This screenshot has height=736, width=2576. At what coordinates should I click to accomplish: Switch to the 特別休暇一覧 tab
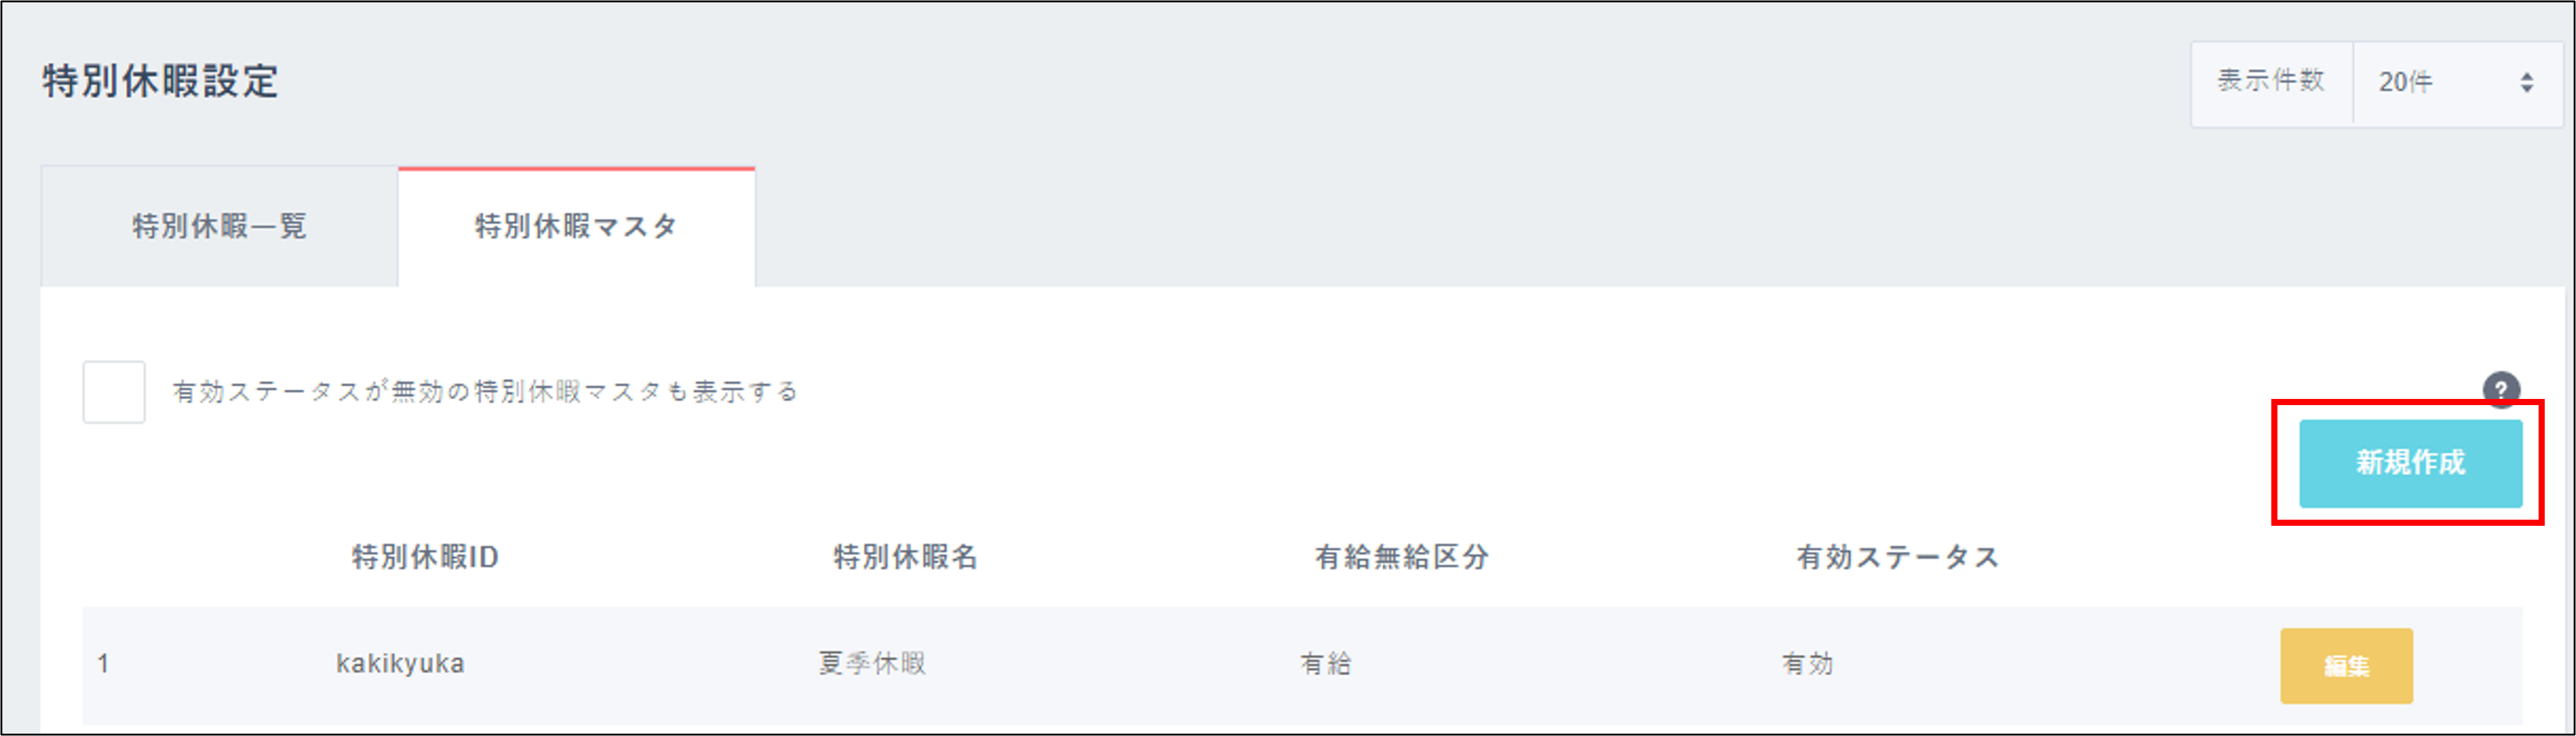click(x=219, y=226)
